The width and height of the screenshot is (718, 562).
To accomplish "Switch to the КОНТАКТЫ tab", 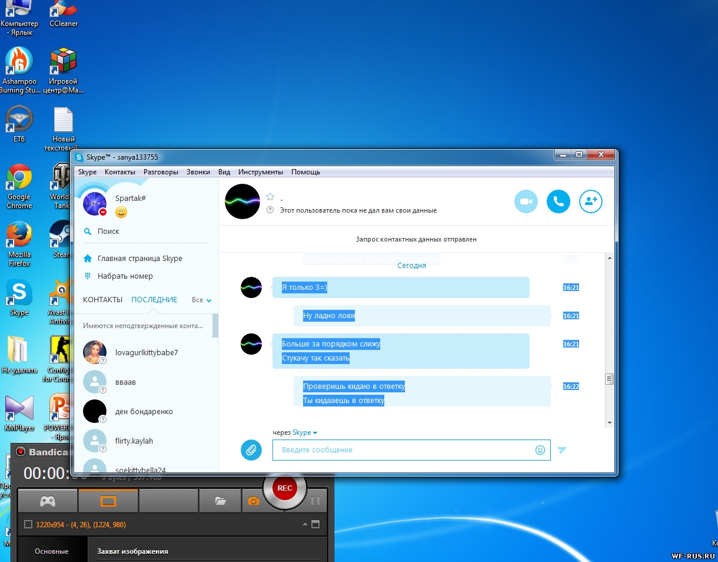I will pyautogui.click(x=102, y=300).
